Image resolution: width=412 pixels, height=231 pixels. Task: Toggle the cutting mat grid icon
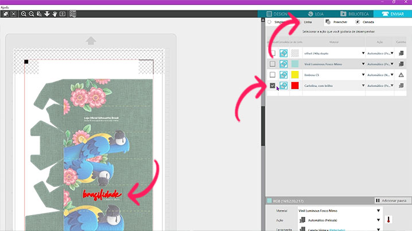click(x=73, y=14)
